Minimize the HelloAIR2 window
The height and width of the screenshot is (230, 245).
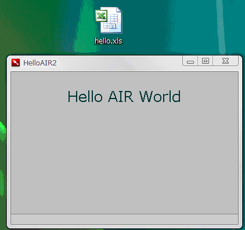point(190,61)
